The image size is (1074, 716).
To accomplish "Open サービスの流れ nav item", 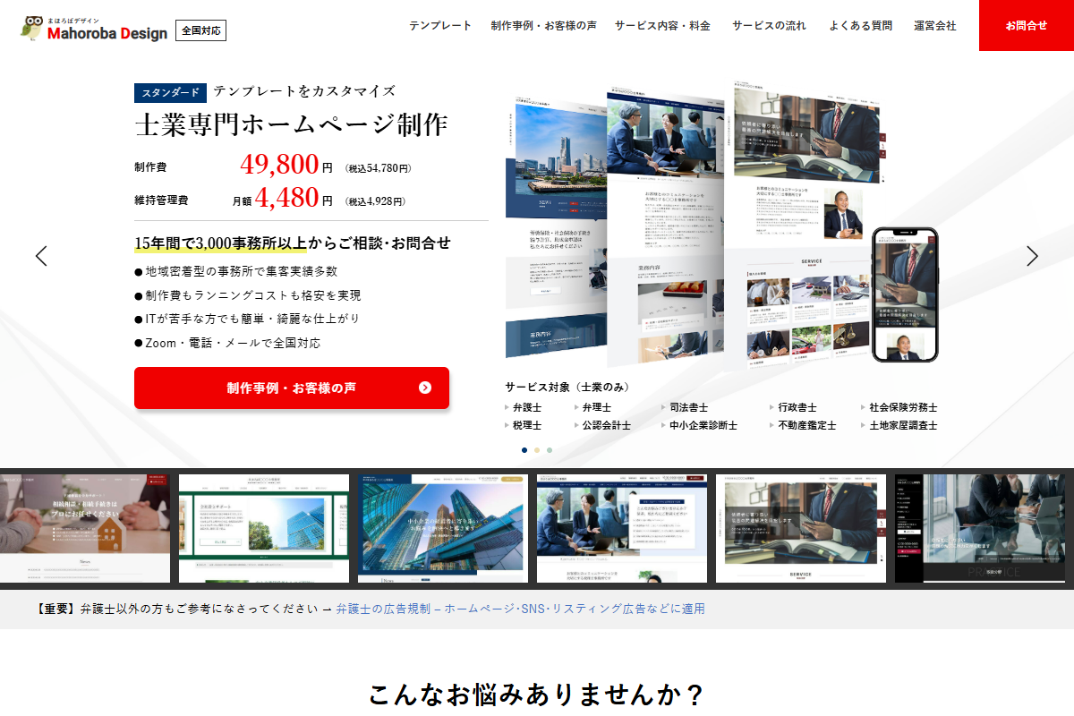I will pos(769,26).
